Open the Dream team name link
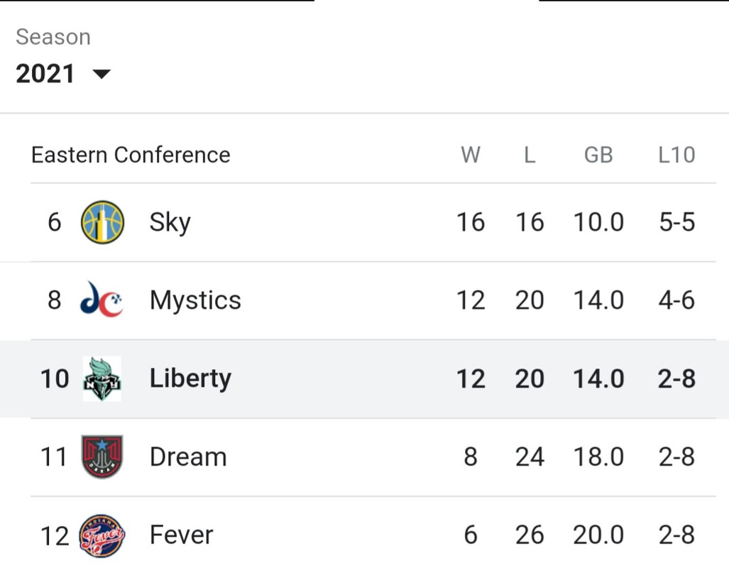The image size is (729, 568). tap(188, 457)
